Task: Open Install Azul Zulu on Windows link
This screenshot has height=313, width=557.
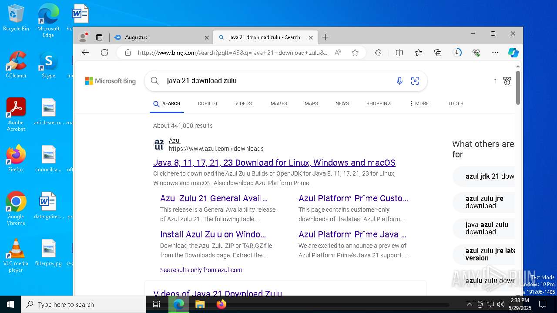Action: [213, 234]
